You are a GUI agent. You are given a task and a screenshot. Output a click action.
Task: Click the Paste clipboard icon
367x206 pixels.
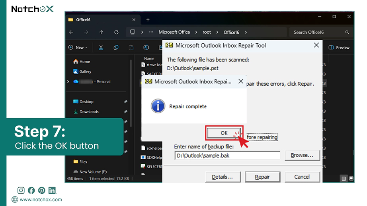point(131,48)
